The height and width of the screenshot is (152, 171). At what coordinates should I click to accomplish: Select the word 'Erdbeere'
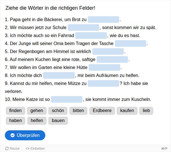click(102, 111)
